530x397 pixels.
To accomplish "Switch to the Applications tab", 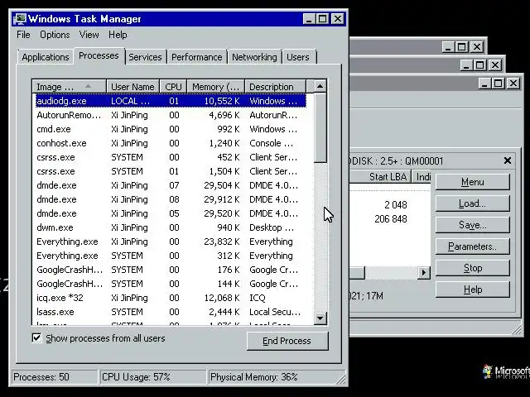I will click(46, 57).
